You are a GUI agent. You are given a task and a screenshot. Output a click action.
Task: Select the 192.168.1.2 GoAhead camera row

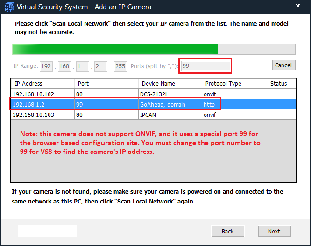[x=153, y=104]
